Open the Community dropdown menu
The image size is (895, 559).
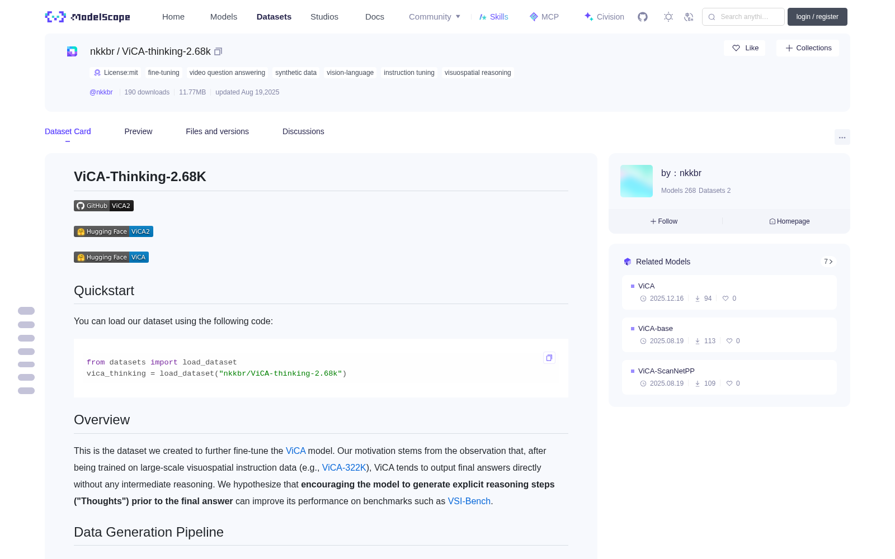(435, 17)
